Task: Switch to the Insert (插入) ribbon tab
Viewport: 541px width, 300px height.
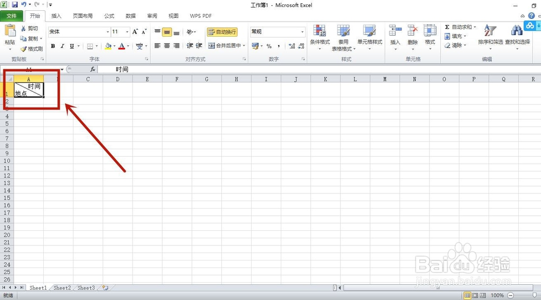Action: tap(56, 16)
